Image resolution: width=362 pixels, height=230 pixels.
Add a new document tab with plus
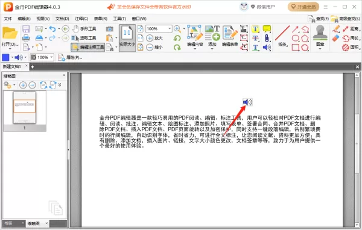pyautogui.click(x=33, y=67)
